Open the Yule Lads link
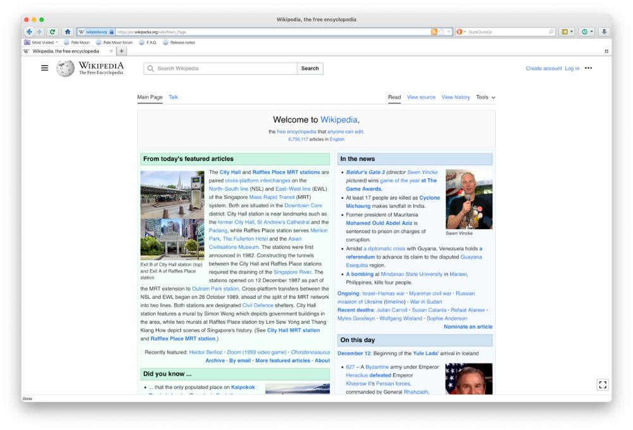633x430 pixels. point(425,353)
